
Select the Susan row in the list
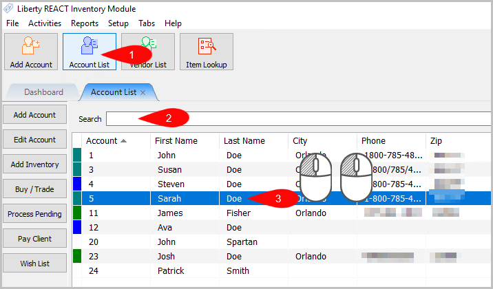point(282,170)
